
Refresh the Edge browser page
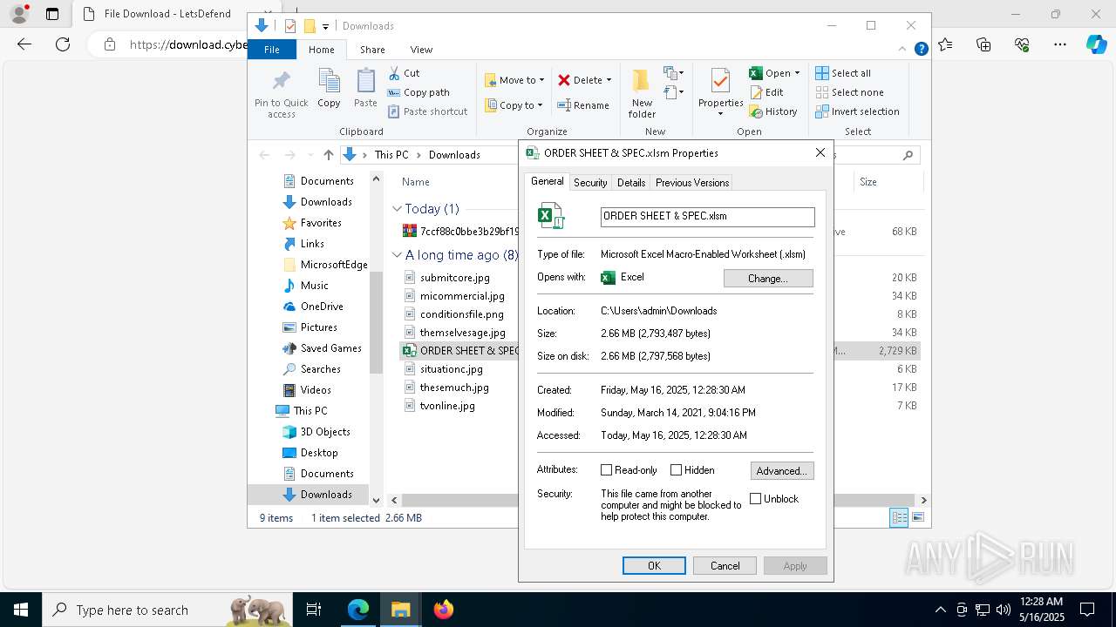tap(63, 44)
